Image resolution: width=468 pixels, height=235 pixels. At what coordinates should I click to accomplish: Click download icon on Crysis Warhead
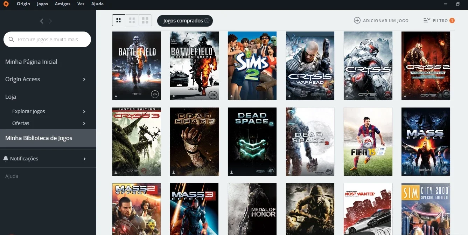coord(289,96)
